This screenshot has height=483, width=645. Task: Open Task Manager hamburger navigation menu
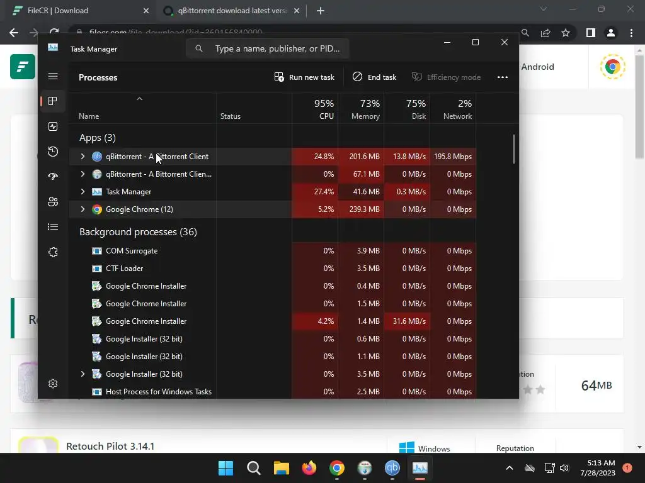53,76
